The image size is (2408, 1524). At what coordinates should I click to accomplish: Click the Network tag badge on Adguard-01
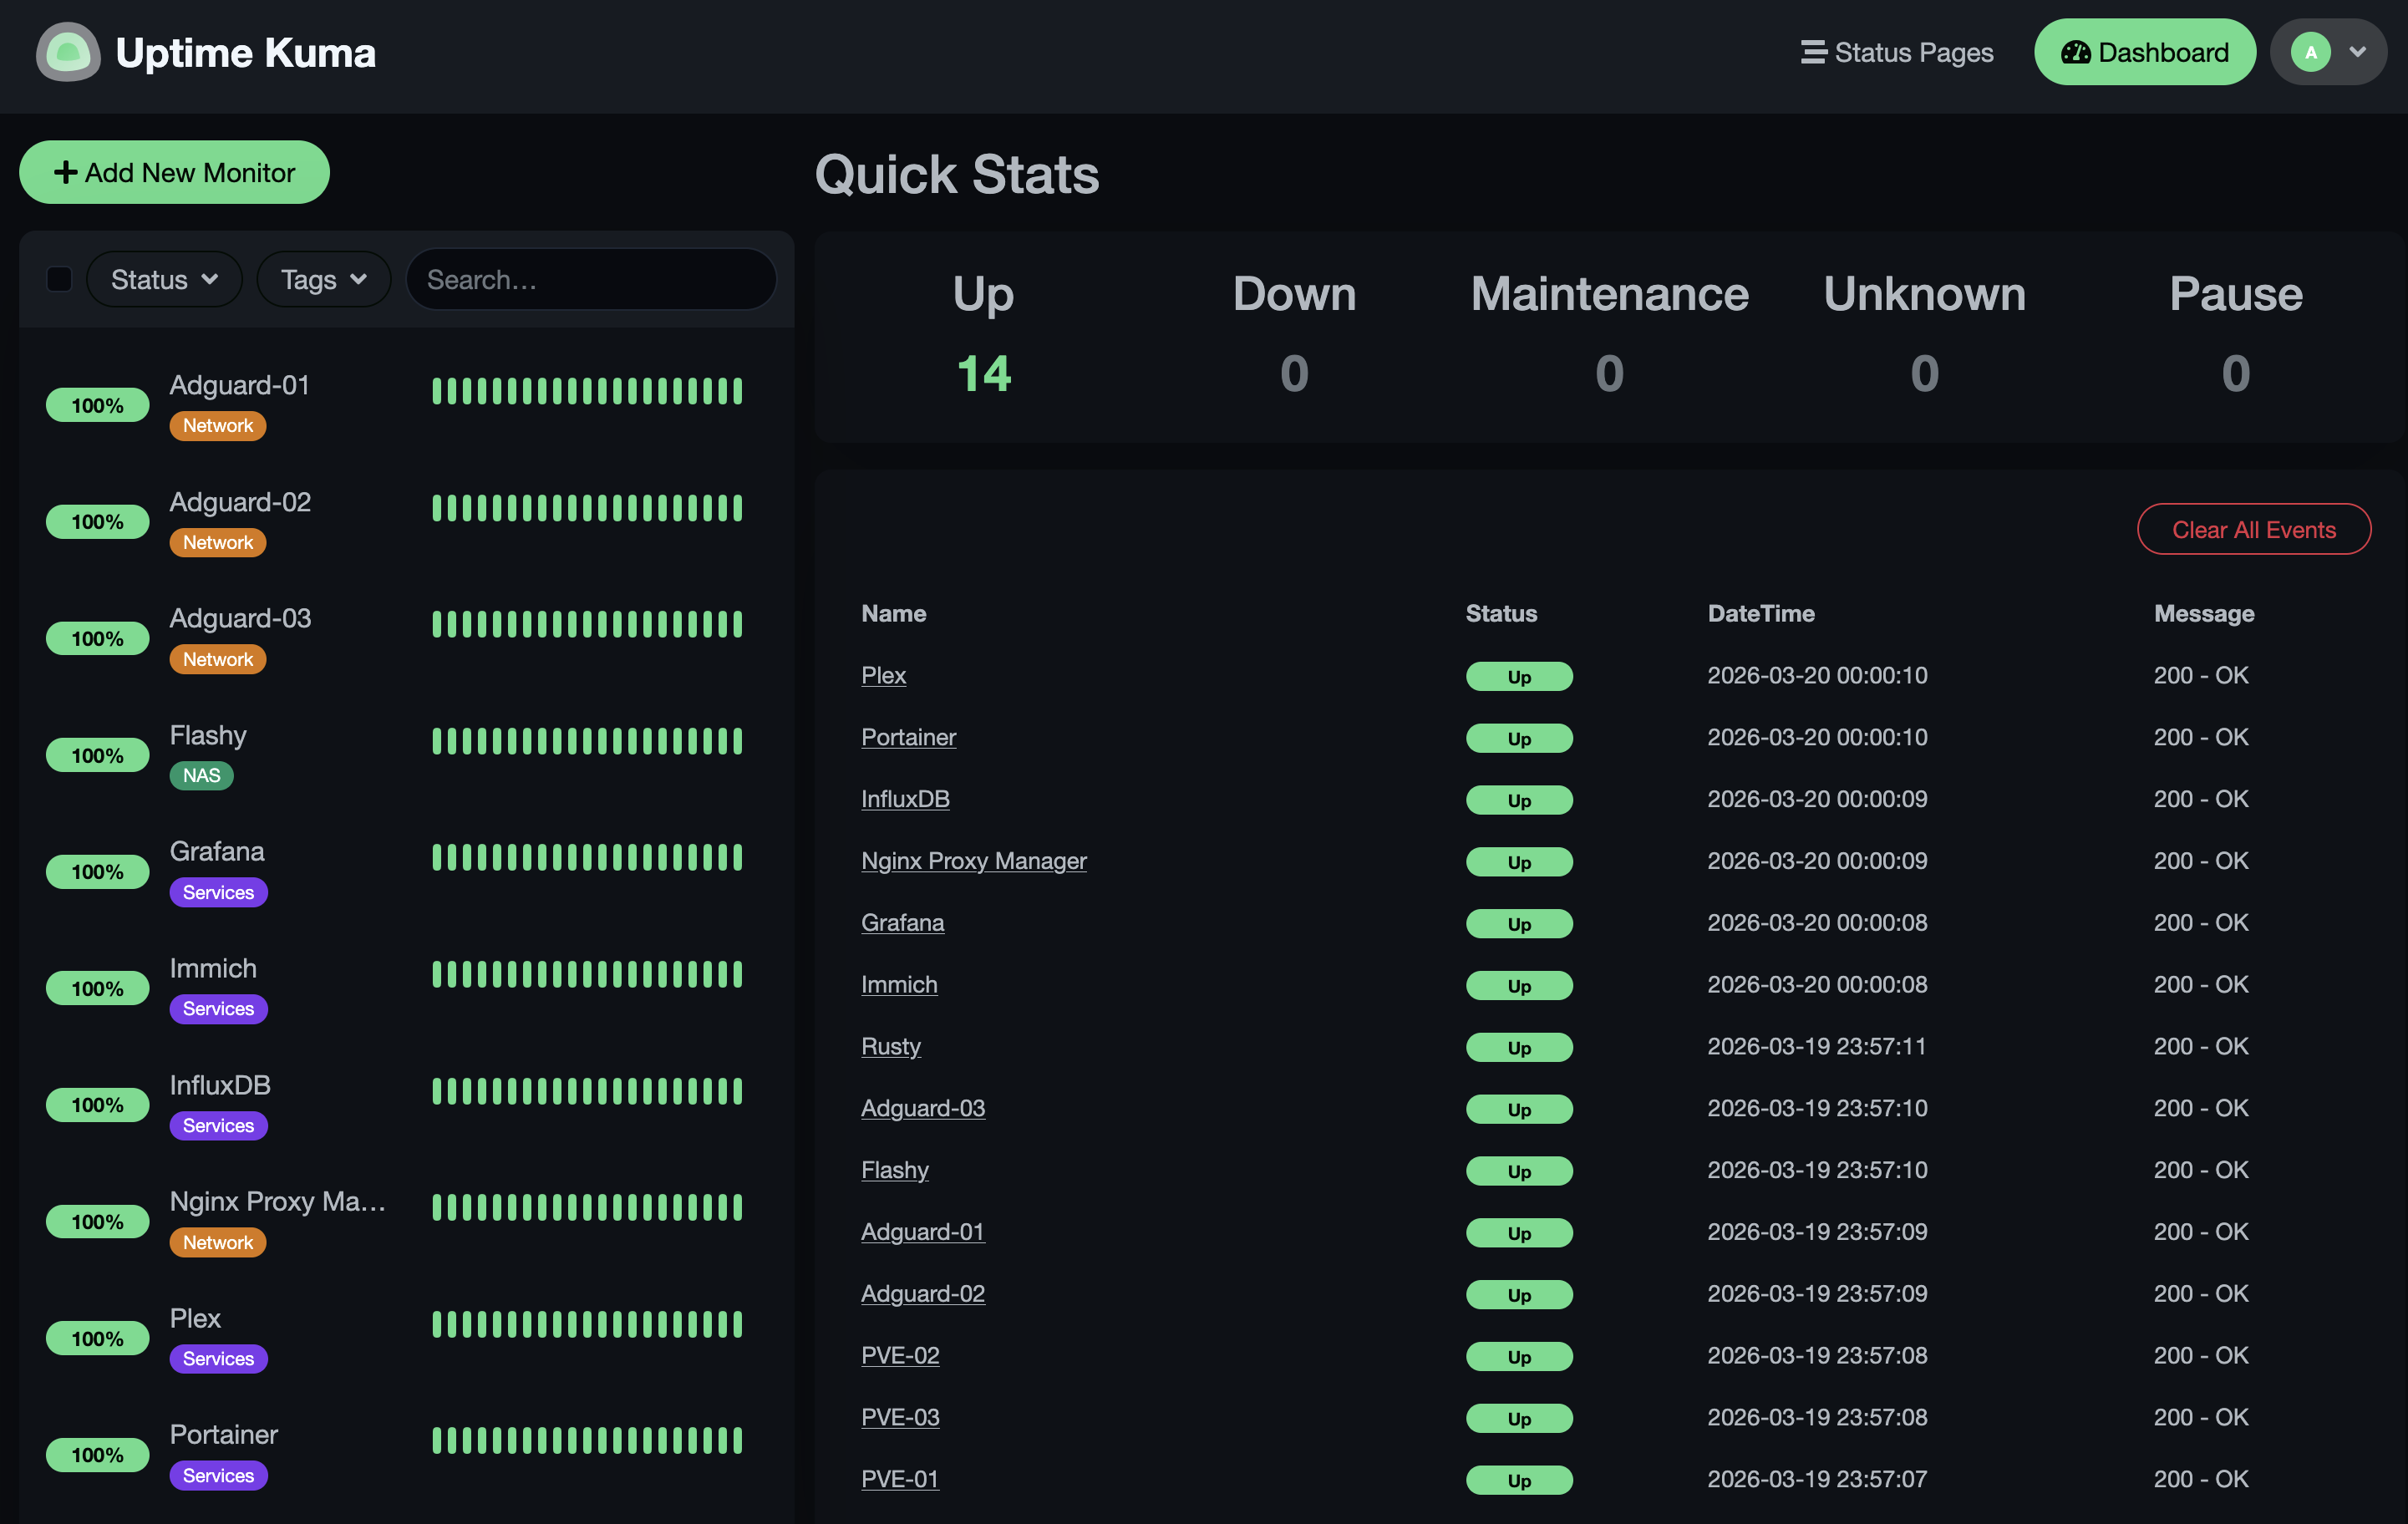[217, 426]
